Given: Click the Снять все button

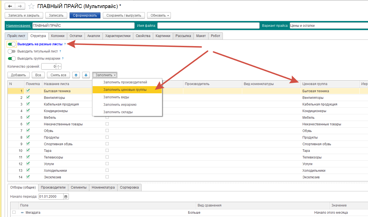Looking at the screenshot, I should 58,75.
